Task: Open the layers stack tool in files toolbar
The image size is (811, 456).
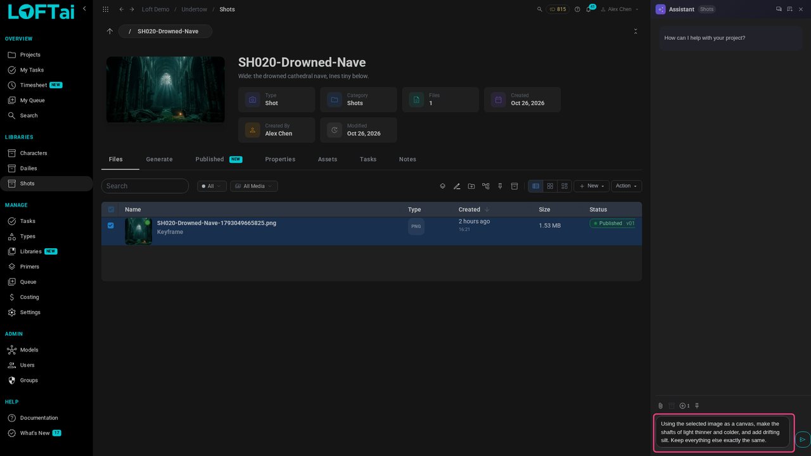Action: pyautogui.click(x=443, y=186)
